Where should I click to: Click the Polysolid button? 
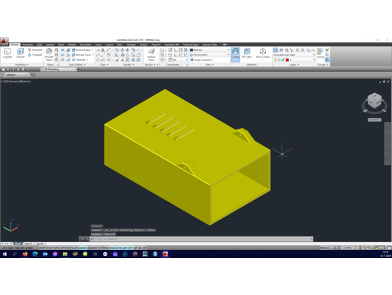[36, 50]
